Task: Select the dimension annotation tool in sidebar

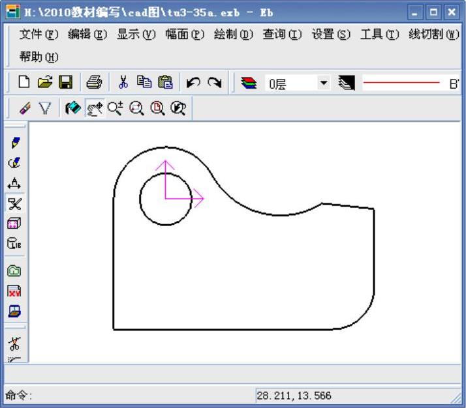Action: (15, 183)
